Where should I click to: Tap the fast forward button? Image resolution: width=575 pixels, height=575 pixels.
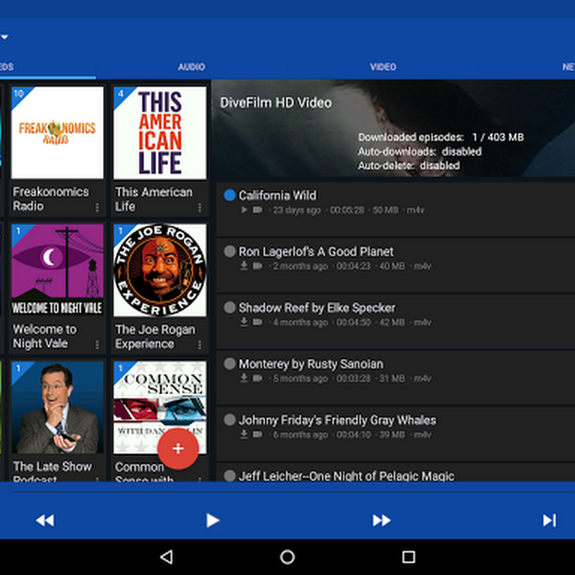pos(381,520)
